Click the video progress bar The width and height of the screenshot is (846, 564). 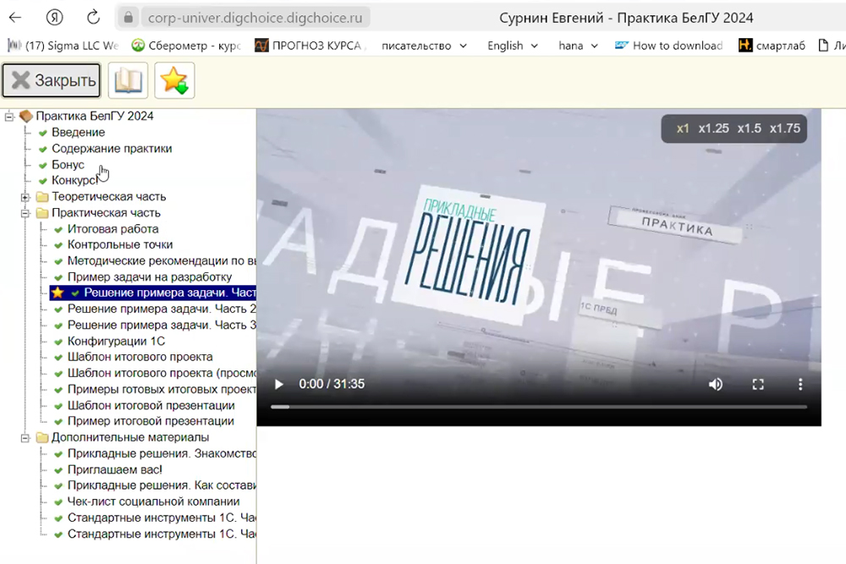tap(538, 407)
